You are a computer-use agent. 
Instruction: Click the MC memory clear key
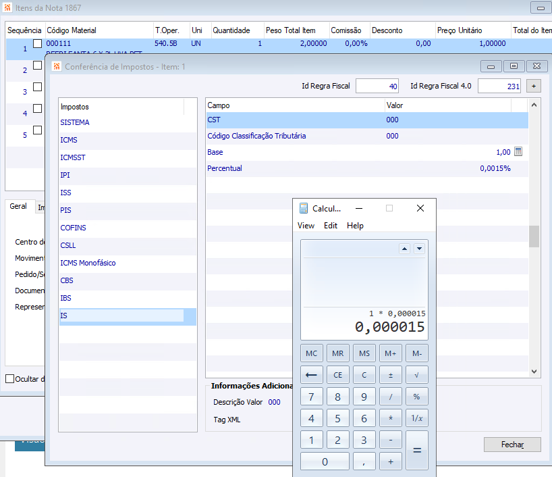pos(311,353)
